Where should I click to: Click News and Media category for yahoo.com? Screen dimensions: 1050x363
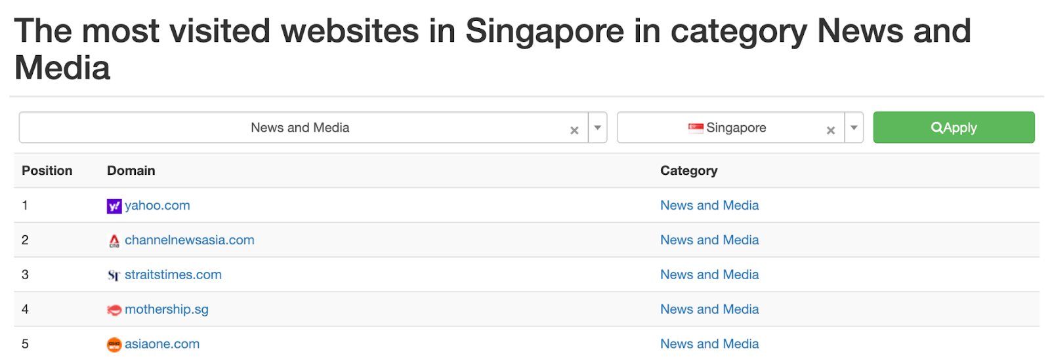[709, 205]
